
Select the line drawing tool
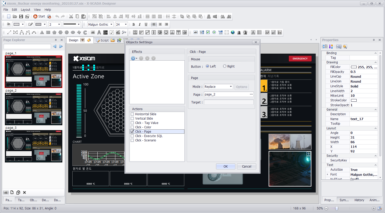pyautogui.click(x=9, y=32)
